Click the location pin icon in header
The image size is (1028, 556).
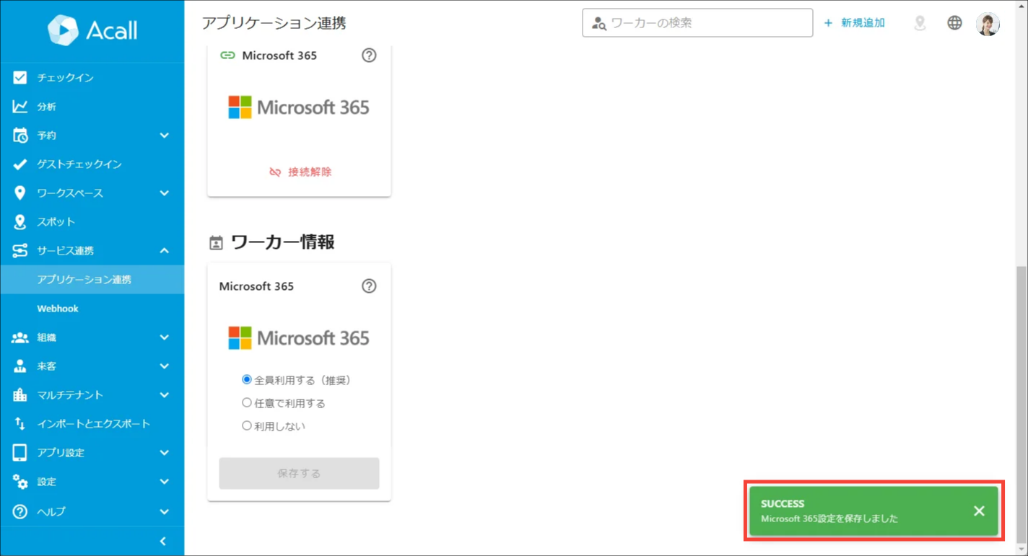920,23
